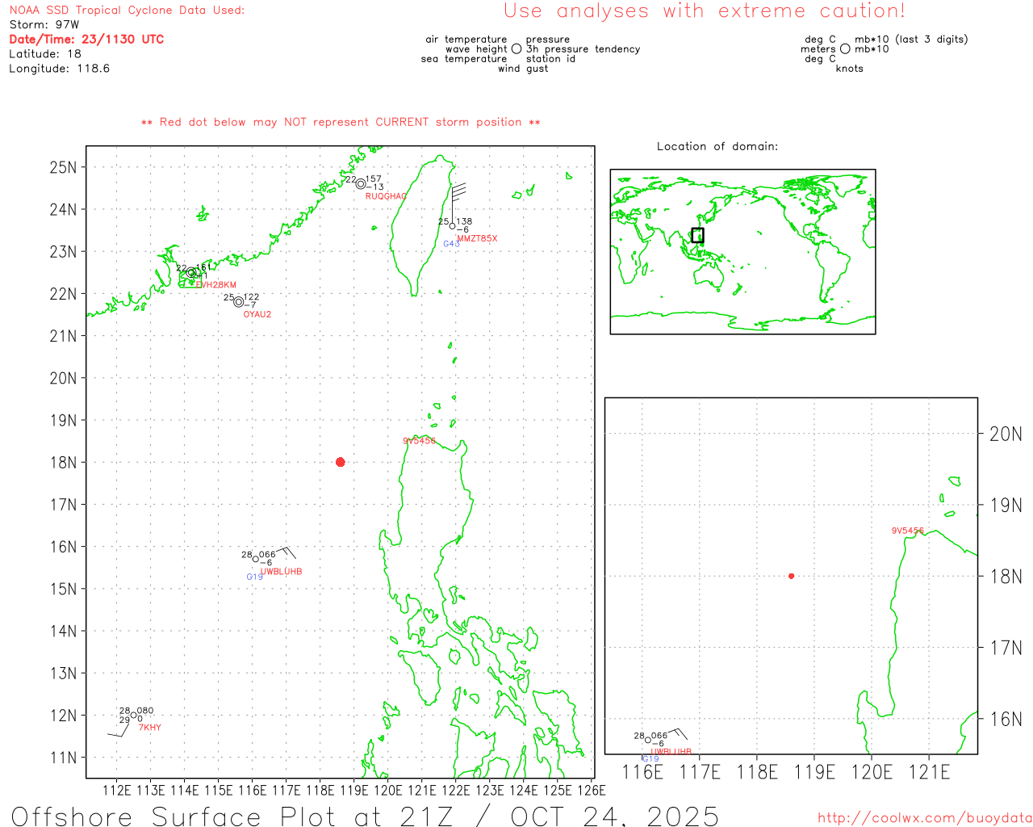
Task: Click the red storm dot in the zoomed inset map
Action: pos(791,576)
